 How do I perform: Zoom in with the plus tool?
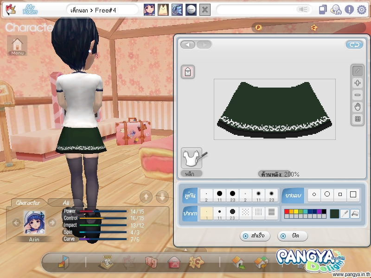click(x=357, y=83)
